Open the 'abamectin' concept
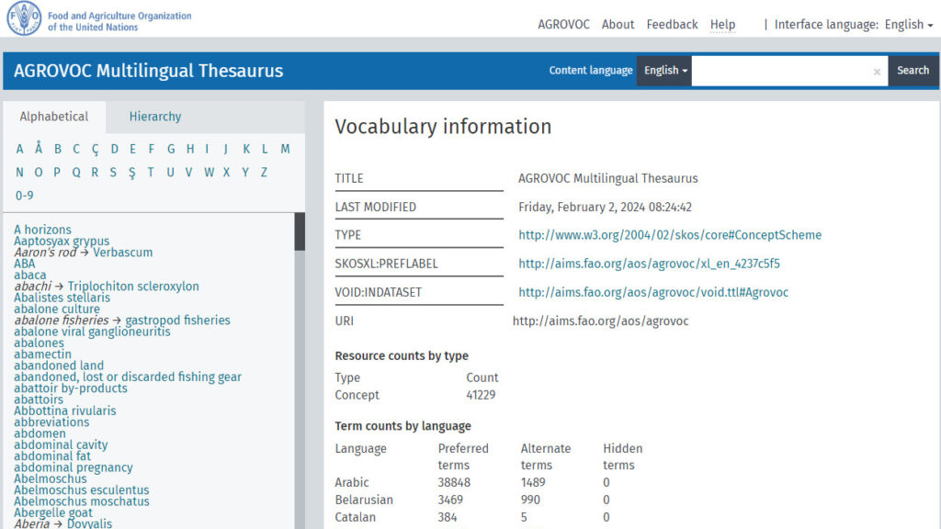Screen dimensions: 941x529 (x=42, y=355)
